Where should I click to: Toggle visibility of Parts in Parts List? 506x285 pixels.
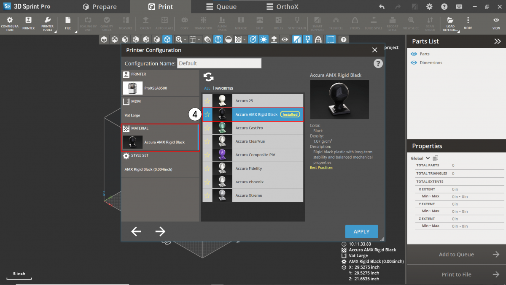[414, 54]
